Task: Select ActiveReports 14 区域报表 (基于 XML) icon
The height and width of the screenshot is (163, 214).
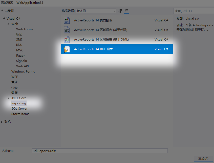Action: click(67, 39)
